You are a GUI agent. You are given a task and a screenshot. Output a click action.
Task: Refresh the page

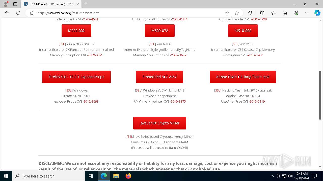[18, 13]
